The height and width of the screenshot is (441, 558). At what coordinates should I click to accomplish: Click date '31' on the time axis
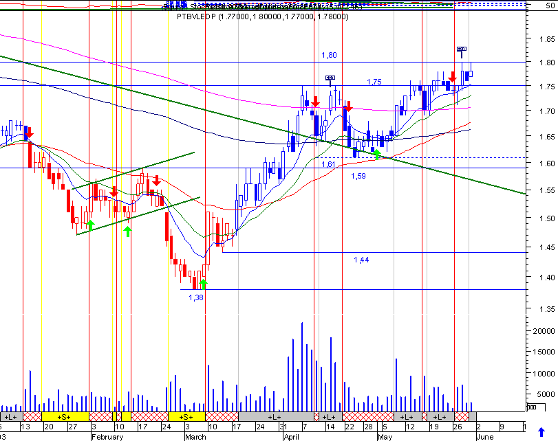283,427
